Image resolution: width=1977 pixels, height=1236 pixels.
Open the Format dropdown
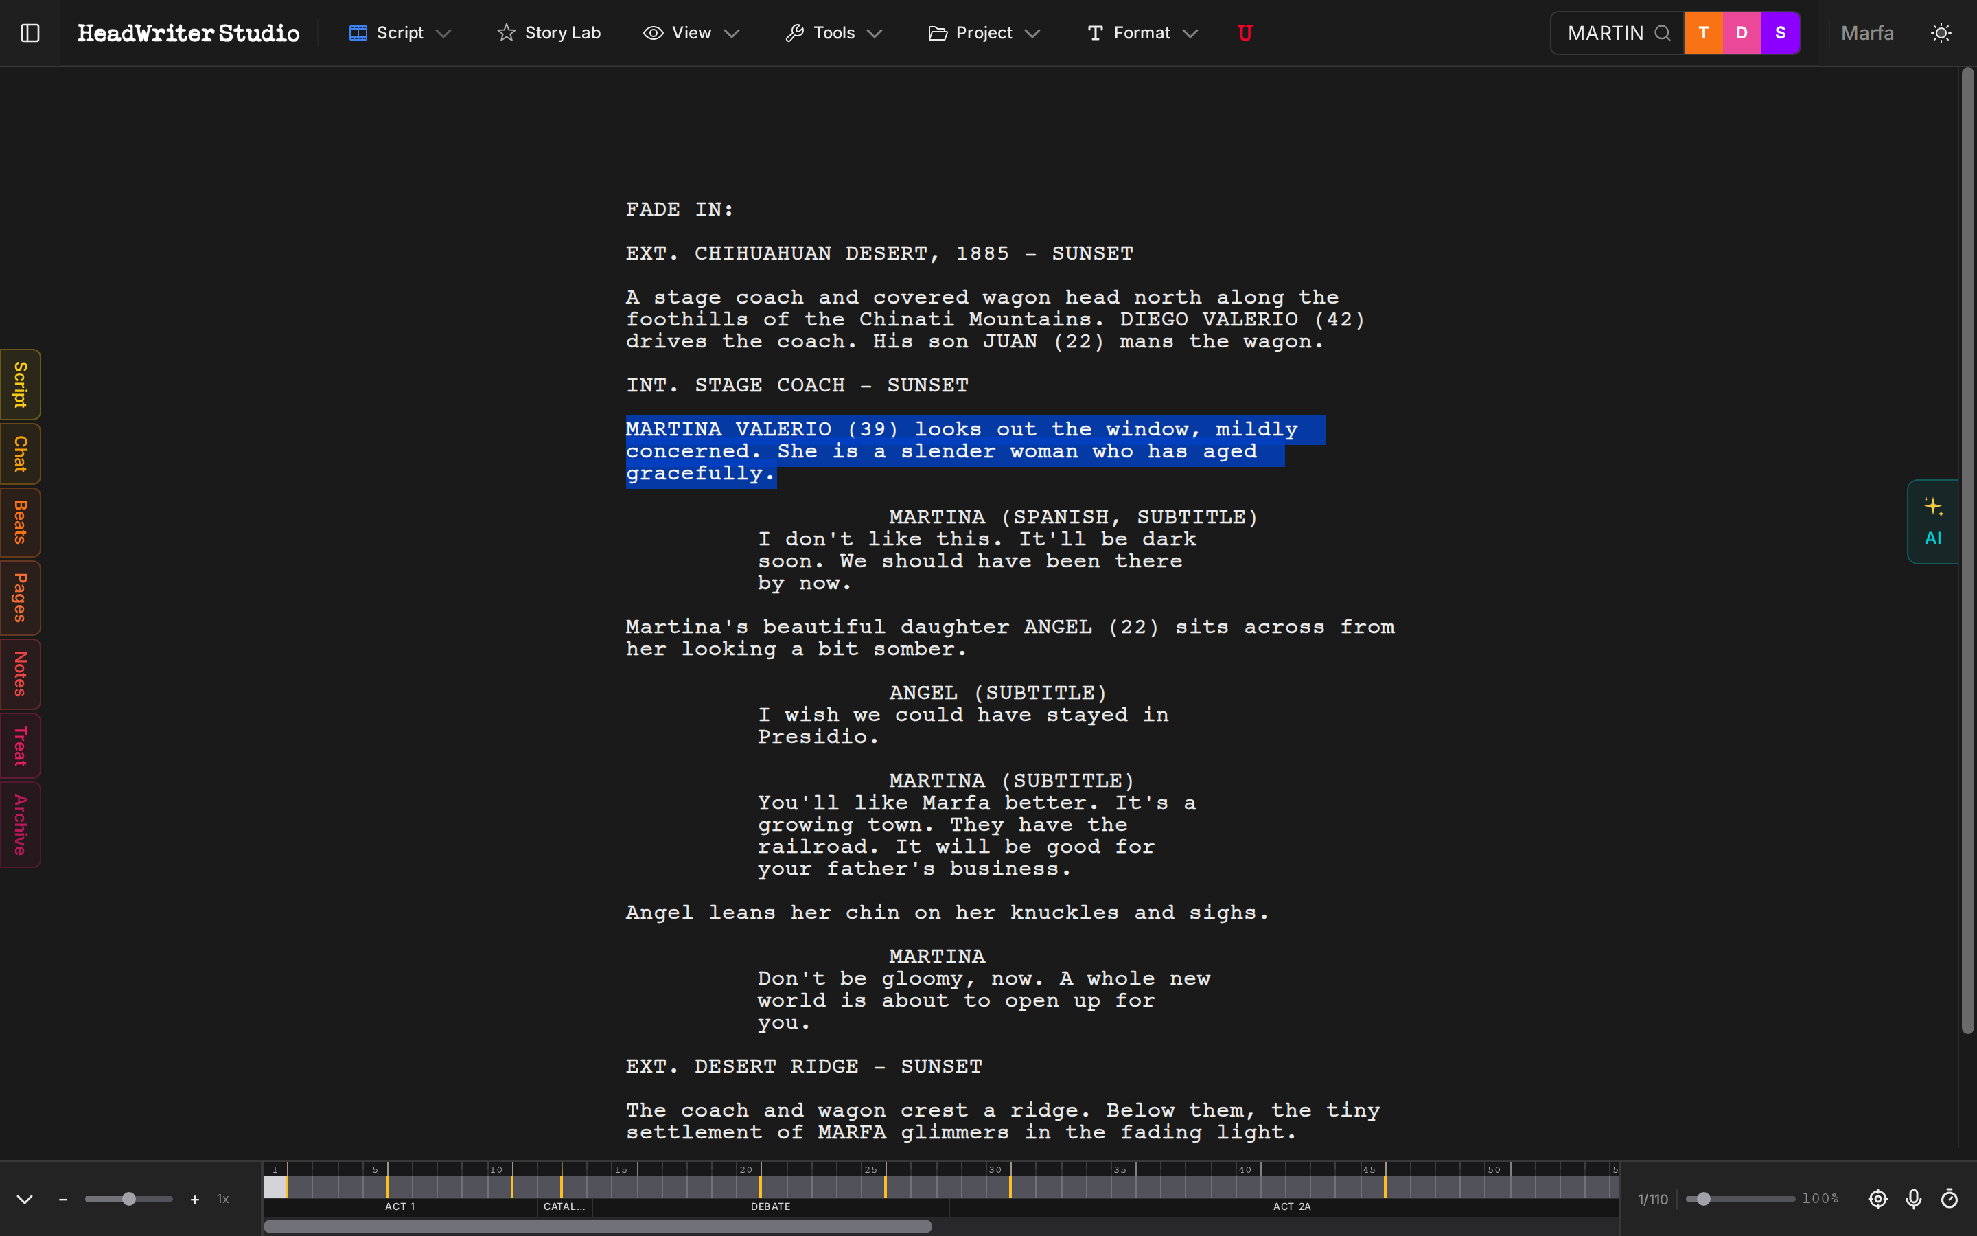pos(1142,33)
